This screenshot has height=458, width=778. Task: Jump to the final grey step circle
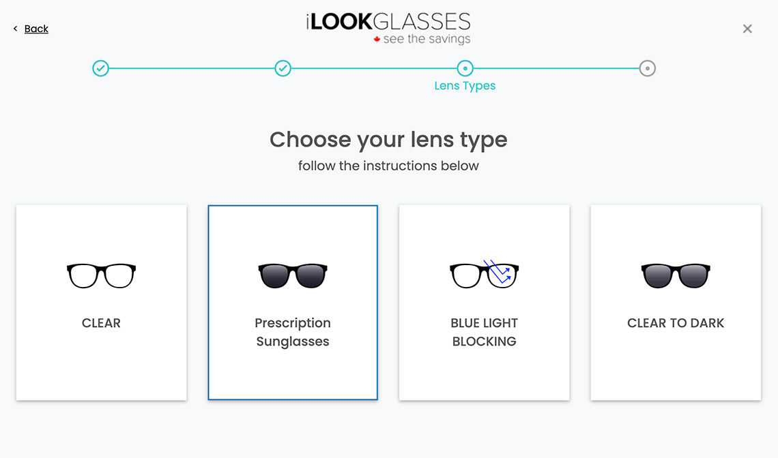(647, 68)
